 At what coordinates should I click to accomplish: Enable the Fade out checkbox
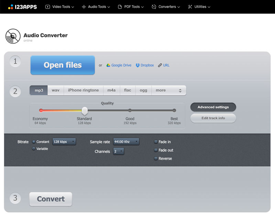coord(156,150)
